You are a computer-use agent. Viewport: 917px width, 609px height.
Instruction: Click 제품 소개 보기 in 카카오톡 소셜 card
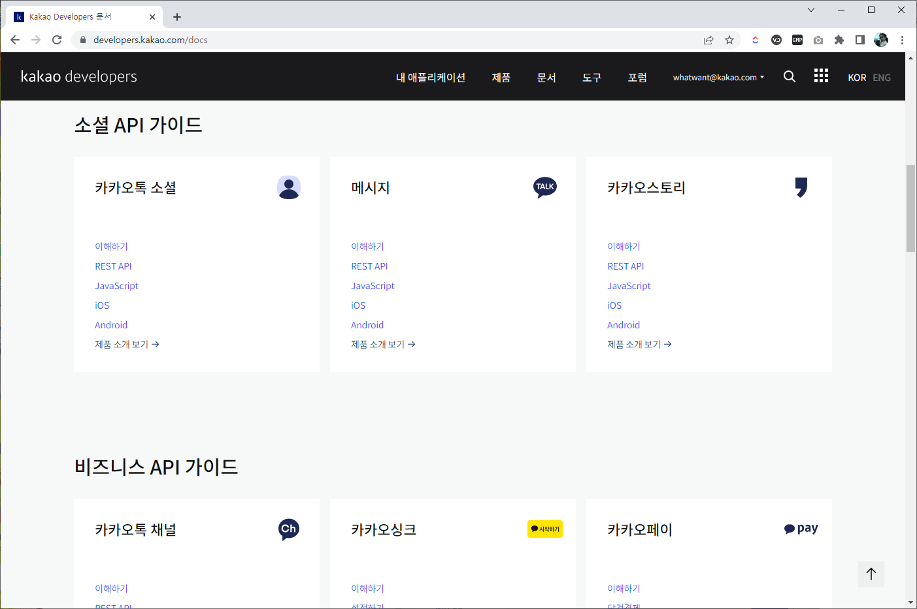(x=127, y=344)
